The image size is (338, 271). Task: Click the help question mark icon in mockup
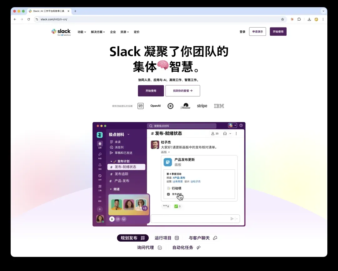point(241,125)
